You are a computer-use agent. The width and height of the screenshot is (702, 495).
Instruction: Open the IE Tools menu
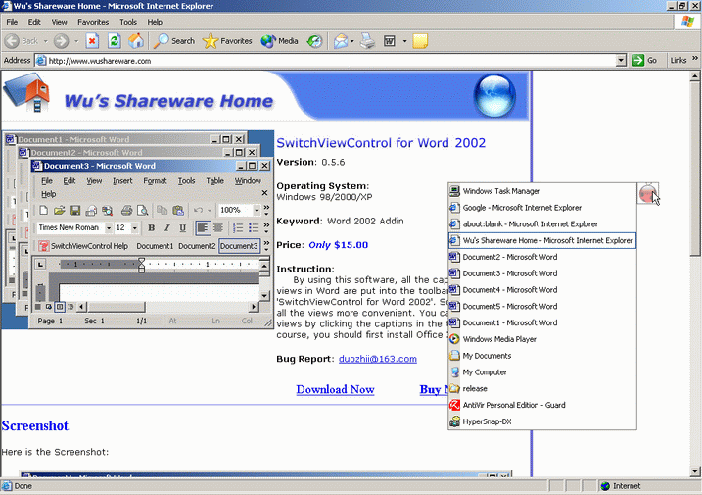click(x=128, y=22)
